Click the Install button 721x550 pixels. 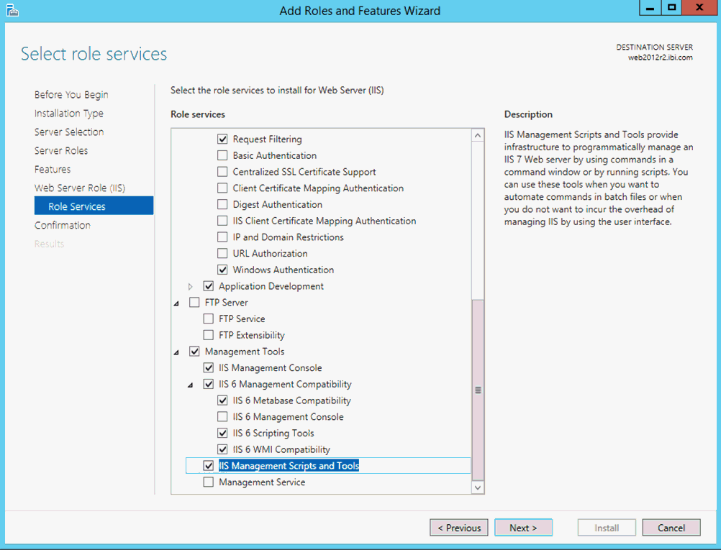(607, 528)
